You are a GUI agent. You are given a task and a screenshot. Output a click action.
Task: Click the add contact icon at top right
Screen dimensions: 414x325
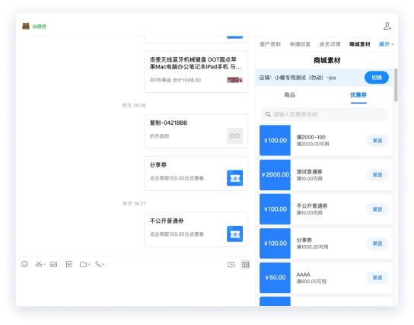pyautogui.click(x=387, y=26)
